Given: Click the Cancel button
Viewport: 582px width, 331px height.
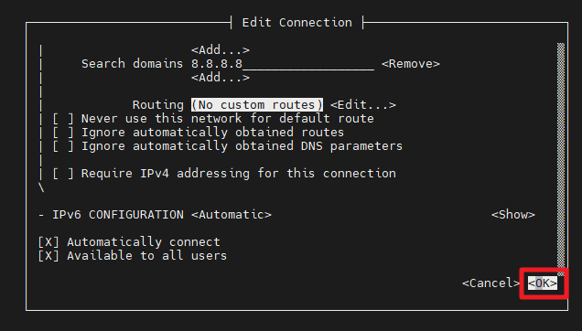Looking at the screenshot, I should (490, 283).
